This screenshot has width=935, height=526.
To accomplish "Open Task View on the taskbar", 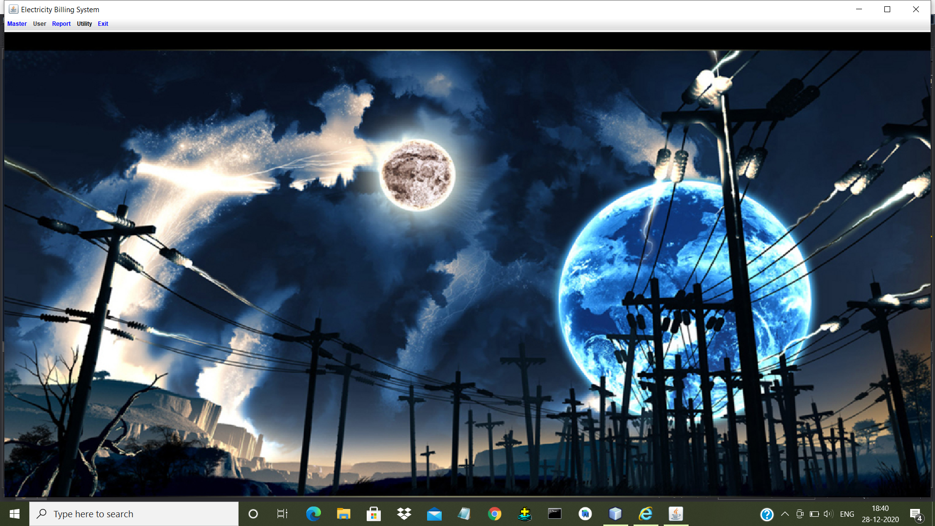I will click(x=282, y=514).
